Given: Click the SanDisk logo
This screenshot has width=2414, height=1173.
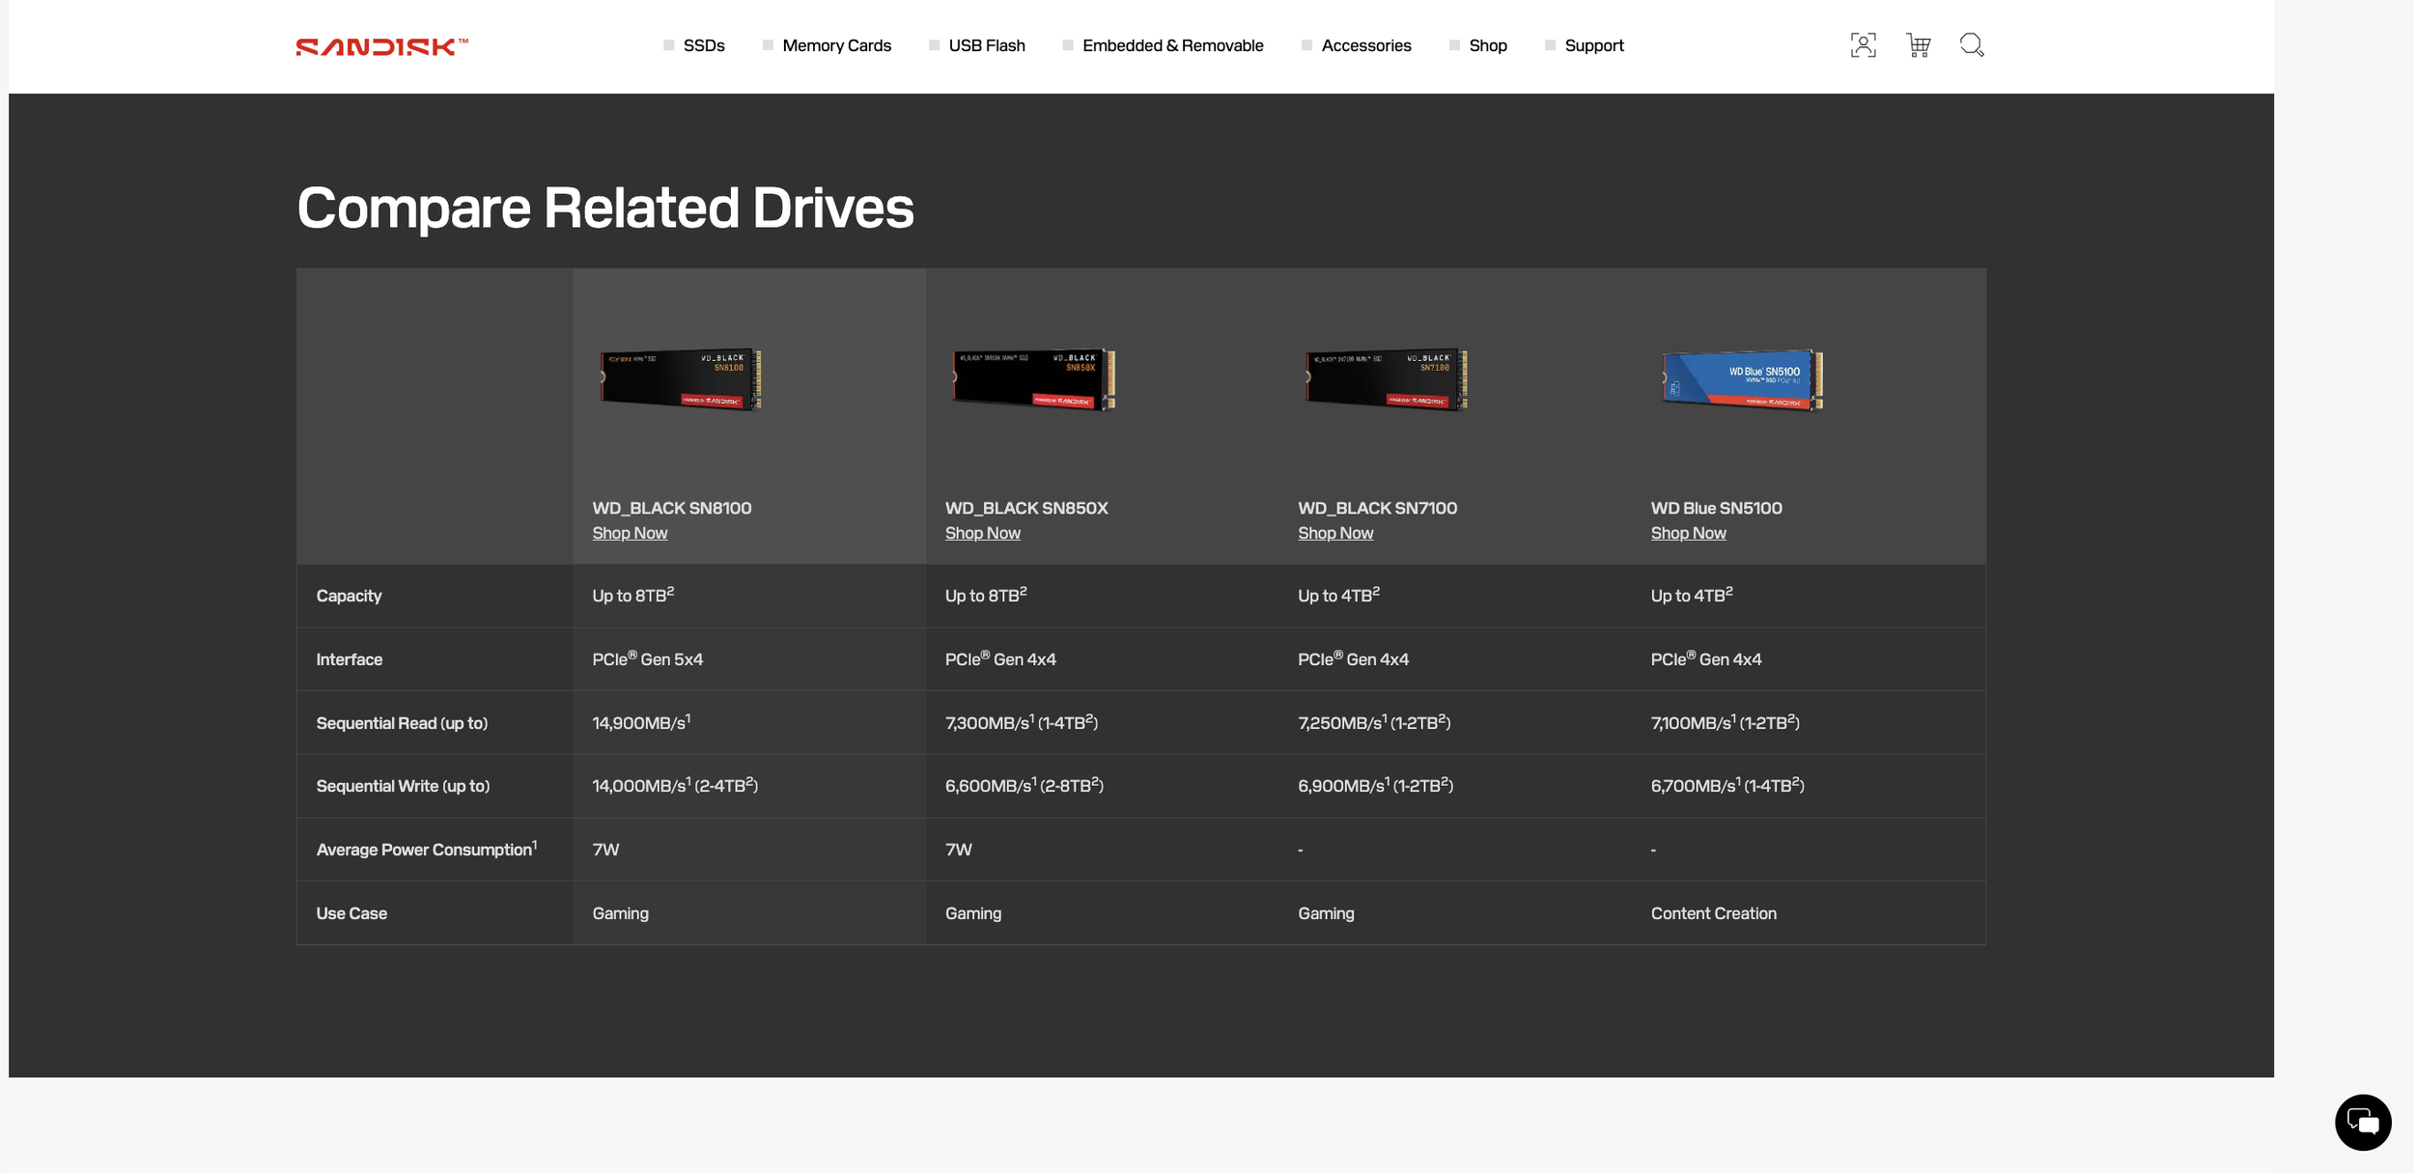Looking at the screenshot, I should pos(381,46).
